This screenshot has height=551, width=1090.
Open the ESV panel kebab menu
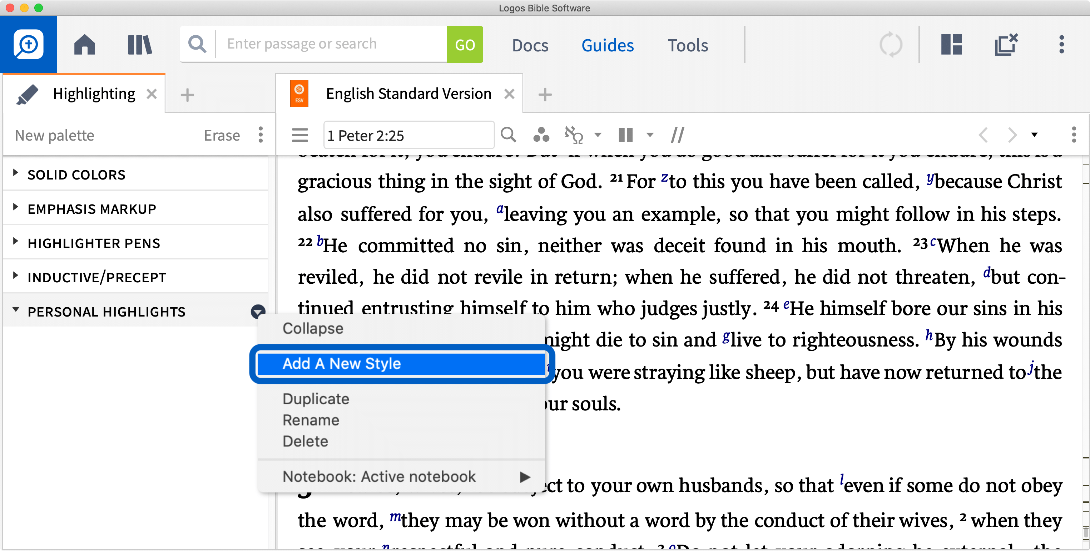[x=1074, y=135]
